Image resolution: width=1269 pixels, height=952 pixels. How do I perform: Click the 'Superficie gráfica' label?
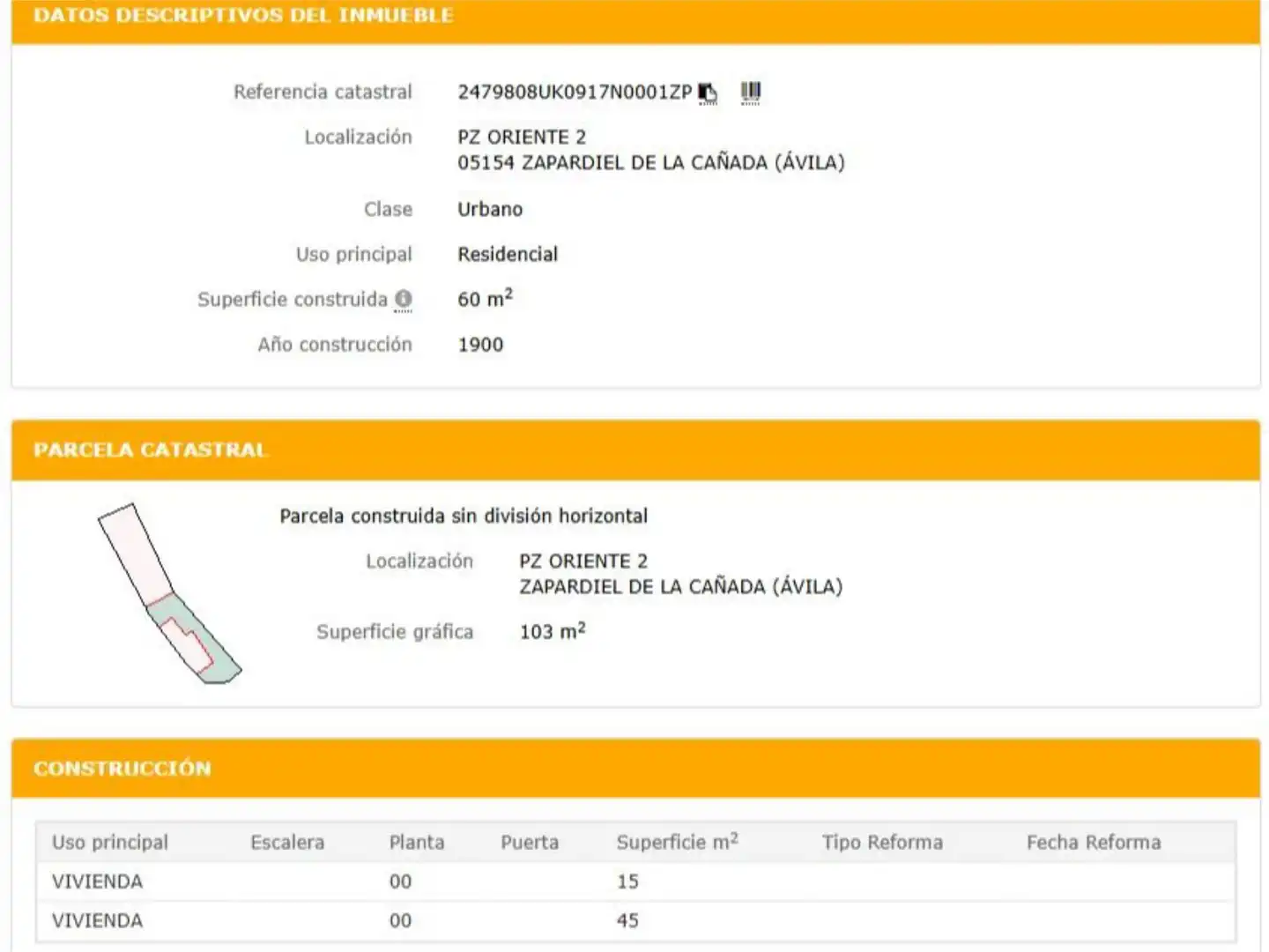pos(395,632)
